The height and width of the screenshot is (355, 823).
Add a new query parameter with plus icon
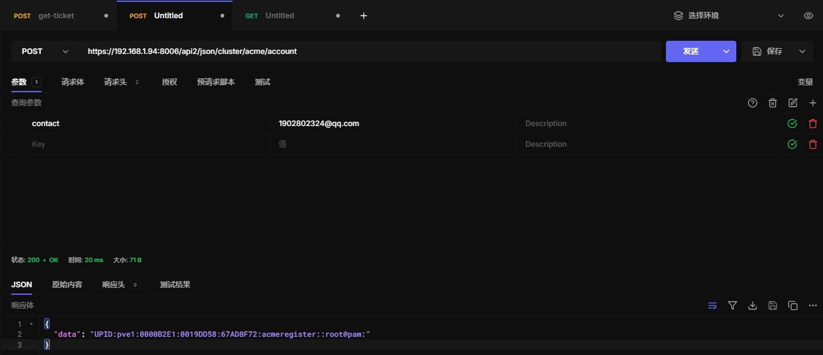coord(813,103)
